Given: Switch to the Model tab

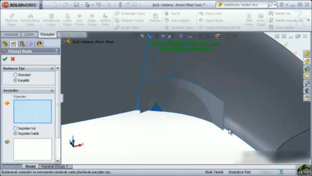Looking at the screenshot, I should coord(30,166).
